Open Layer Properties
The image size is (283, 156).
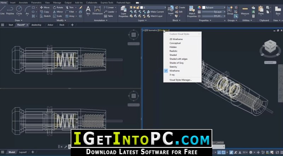tap(123, 12)
